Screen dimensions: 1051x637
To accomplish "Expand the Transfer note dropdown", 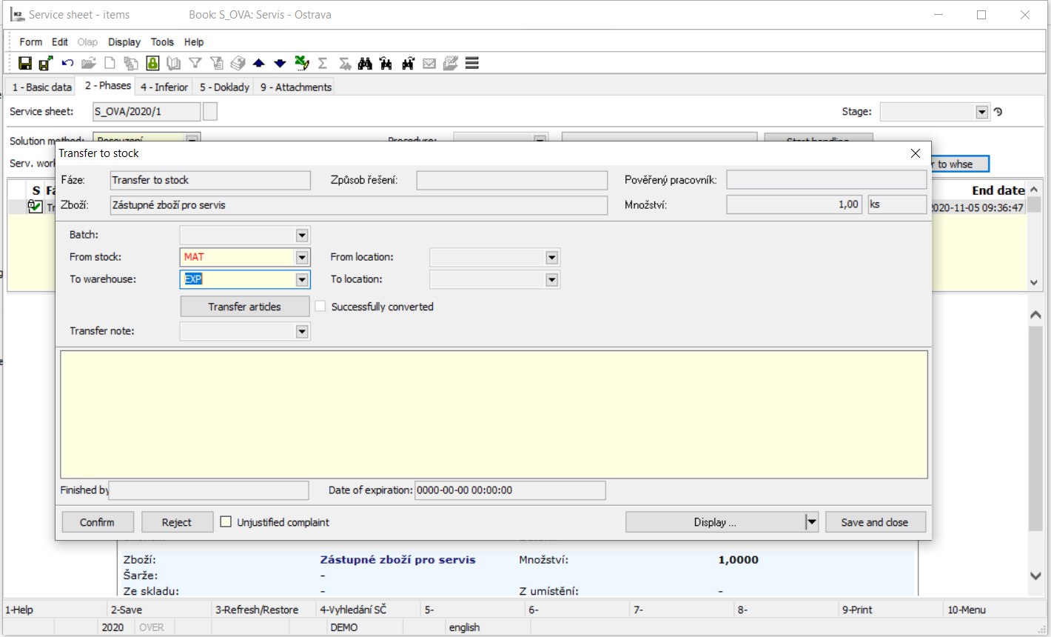I will click(x=302, y=332).
